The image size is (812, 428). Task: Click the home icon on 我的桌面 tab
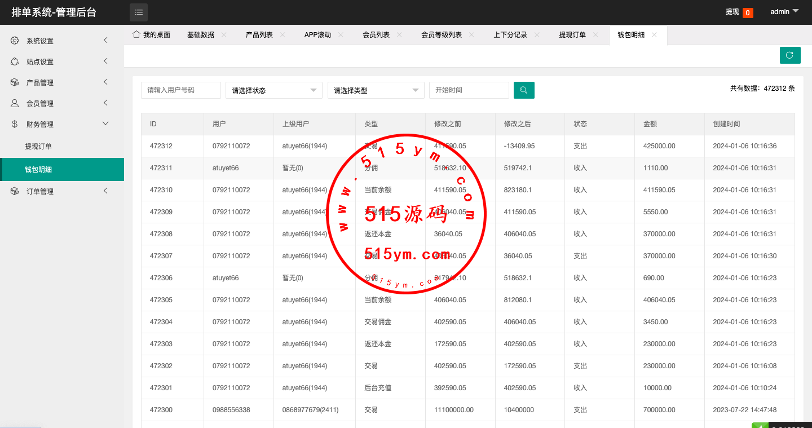[136, 34]
